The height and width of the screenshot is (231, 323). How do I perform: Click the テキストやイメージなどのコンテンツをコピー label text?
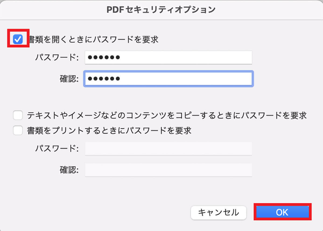(167, 116)
